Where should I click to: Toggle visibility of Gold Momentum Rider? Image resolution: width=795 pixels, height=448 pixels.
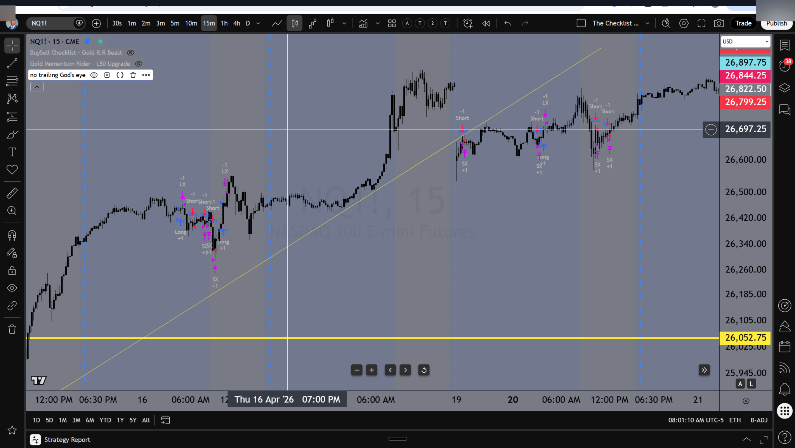pos(139,63)
